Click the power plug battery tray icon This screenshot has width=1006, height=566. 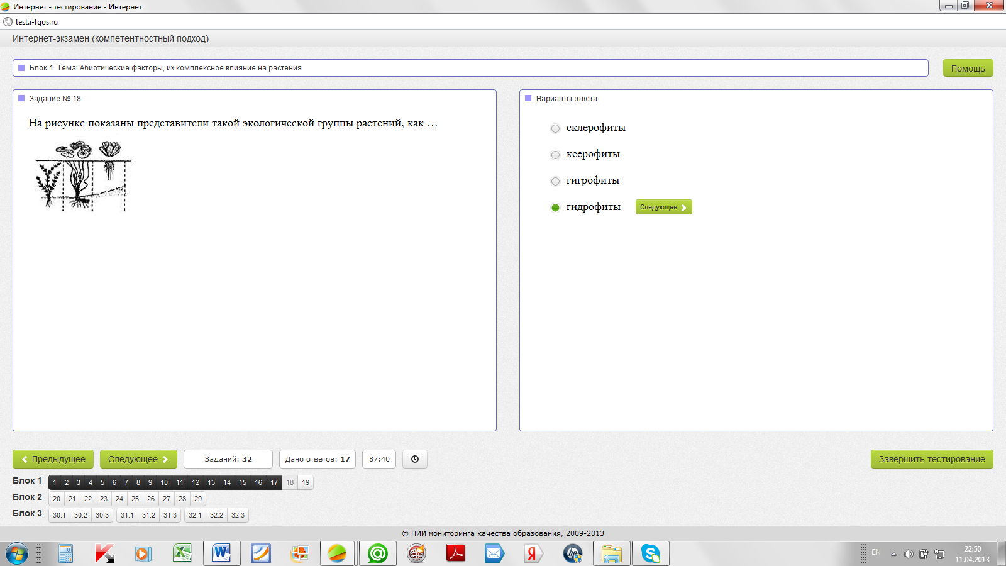click(x=924, y=554)
